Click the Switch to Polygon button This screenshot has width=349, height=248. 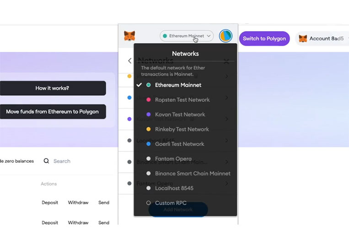click(x=264, y=39)
